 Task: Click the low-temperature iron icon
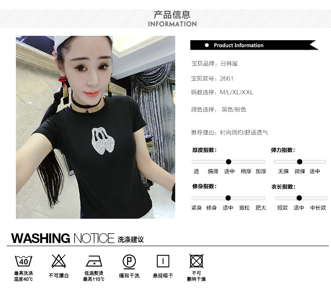click(94, 261)
